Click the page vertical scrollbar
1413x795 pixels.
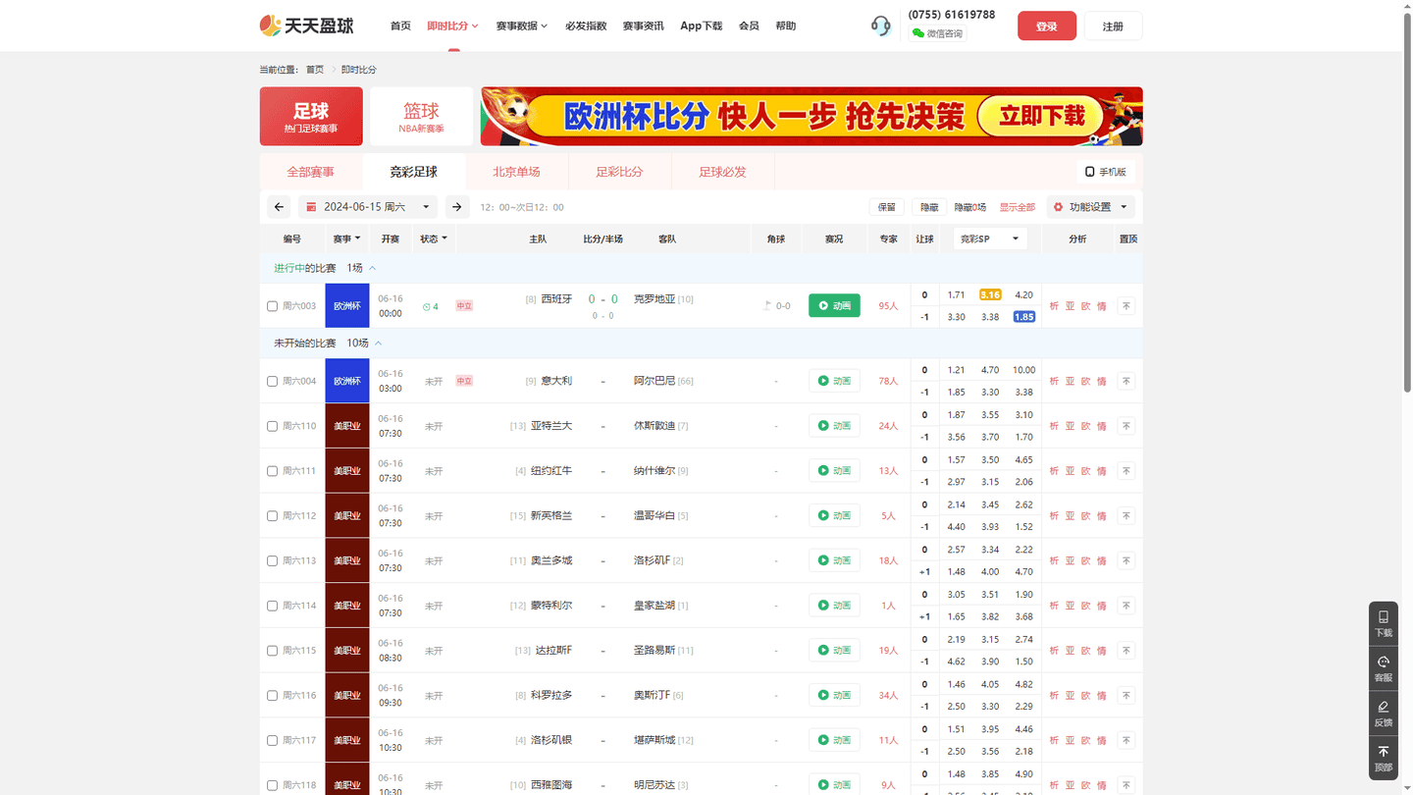[1407, 201]
